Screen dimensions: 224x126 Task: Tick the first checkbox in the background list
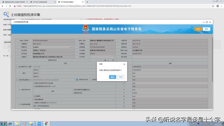tap(9, 47)
